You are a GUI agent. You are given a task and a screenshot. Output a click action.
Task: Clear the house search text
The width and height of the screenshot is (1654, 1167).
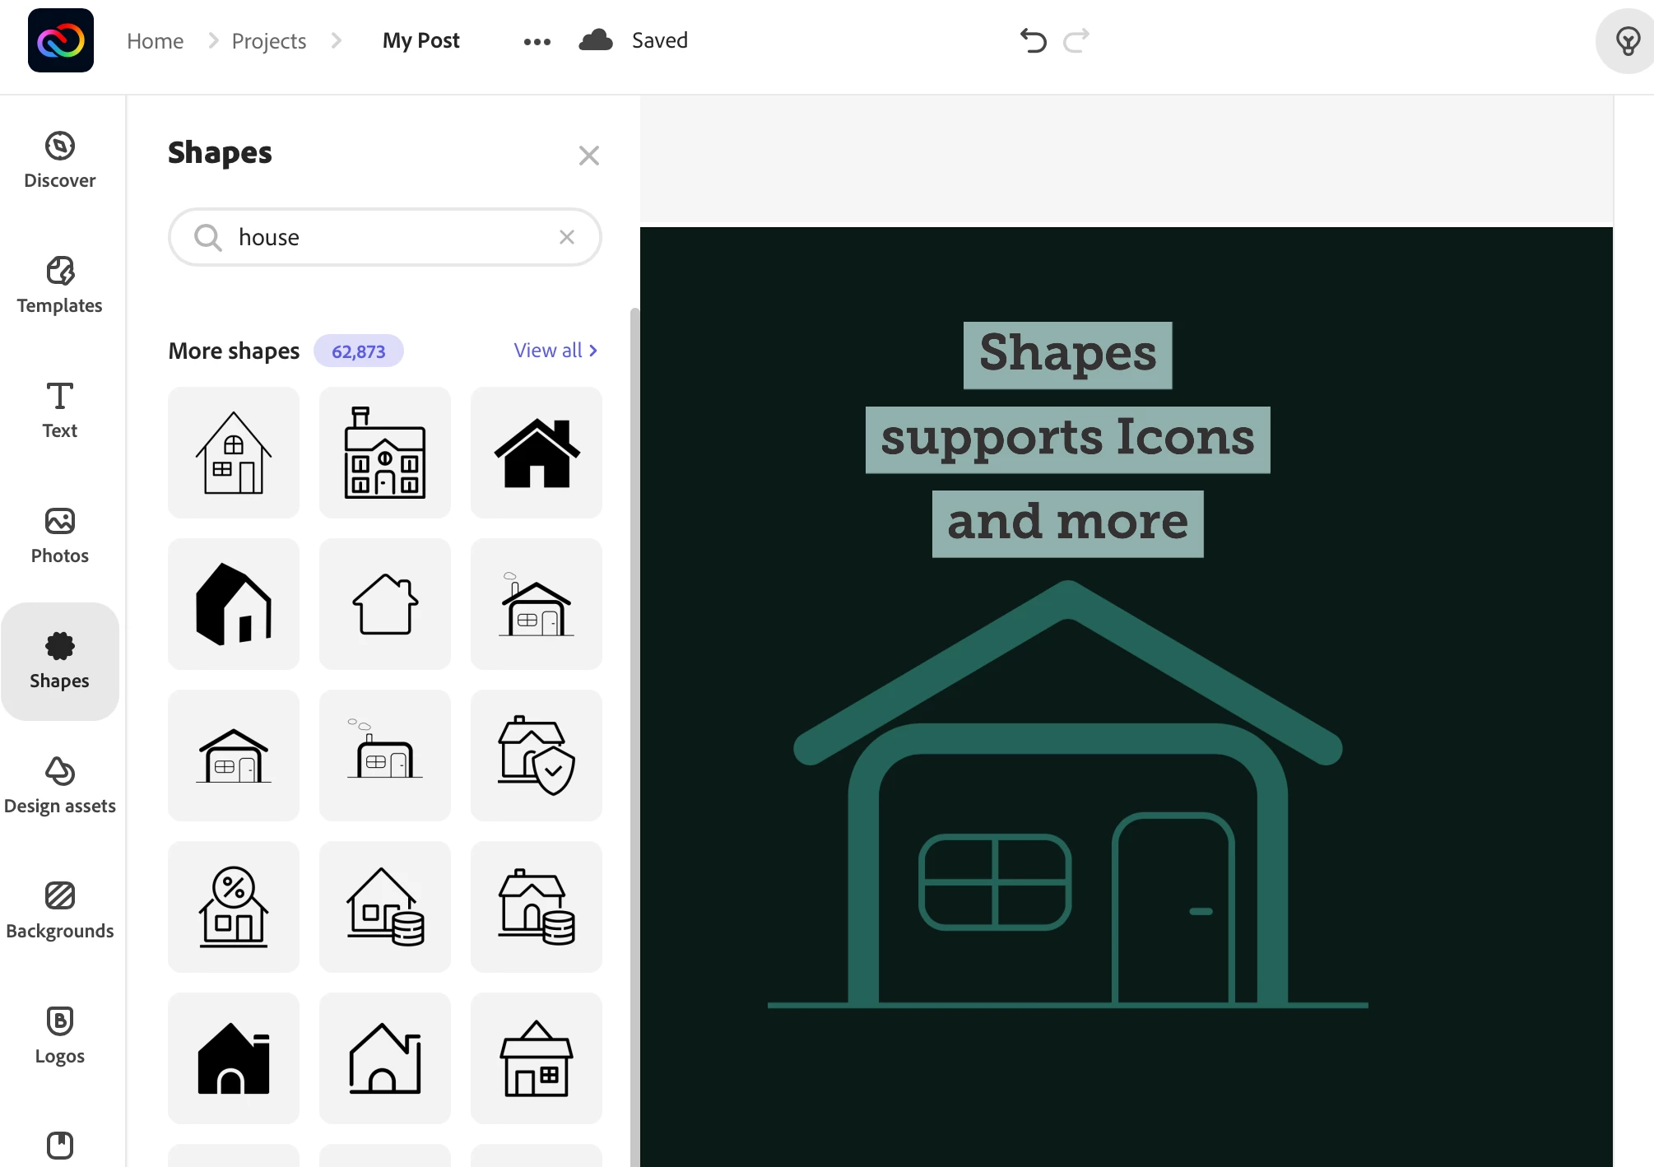(567, 237)
